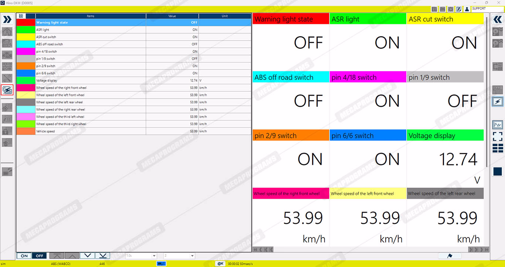This screenshot has width=505, height=267.
Task: Switch to graph waveform view icon
Action: (498, 125)
